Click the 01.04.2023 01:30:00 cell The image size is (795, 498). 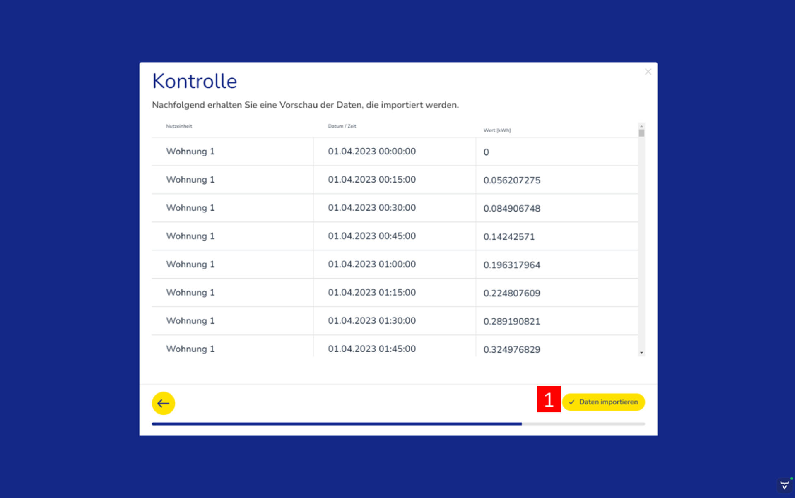[x=371, y=320]
